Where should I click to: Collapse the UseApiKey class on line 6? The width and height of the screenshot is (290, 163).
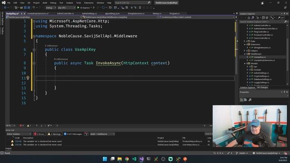34,50
